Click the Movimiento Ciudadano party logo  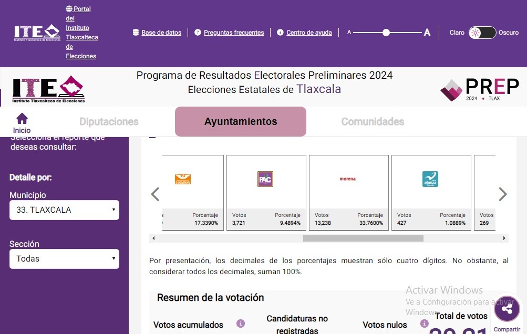pyautogui.click(x=183, y=179)
